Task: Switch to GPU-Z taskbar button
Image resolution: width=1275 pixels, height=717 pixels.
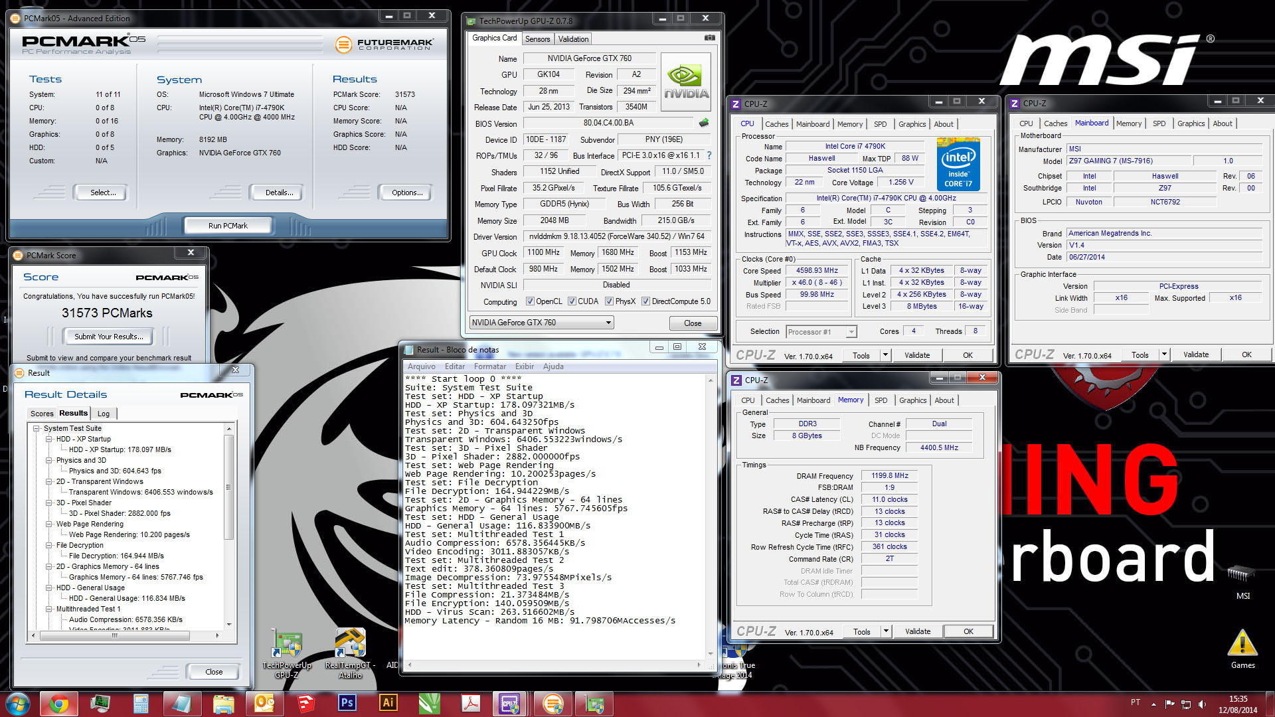Action: 594,704
